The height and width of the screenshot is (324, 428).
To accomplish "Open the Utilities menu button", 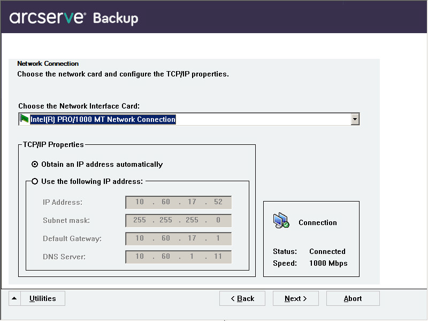I will point(43,298).
